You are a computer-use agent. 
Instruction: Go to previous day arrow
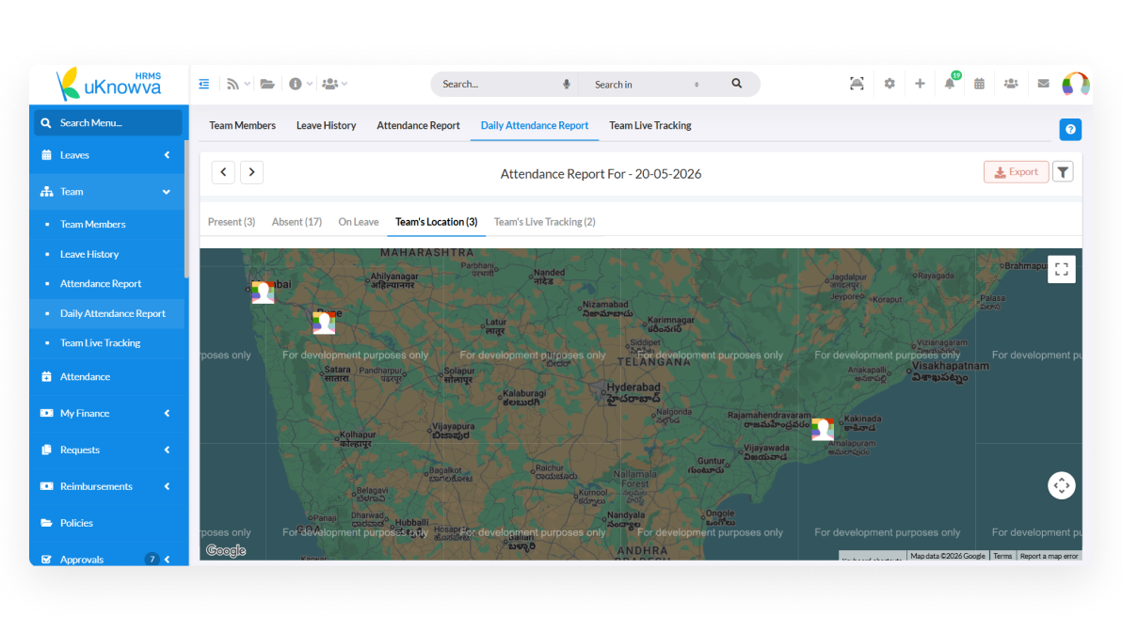(x=223, y=172)
